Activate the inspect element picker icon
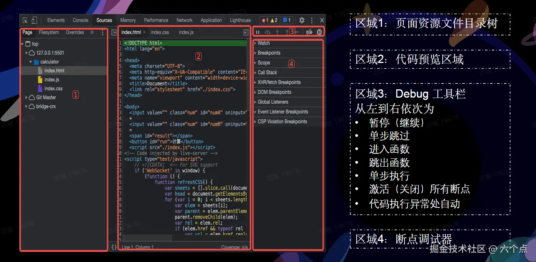This screenshot has width=536, height=262. pos(25,20)
